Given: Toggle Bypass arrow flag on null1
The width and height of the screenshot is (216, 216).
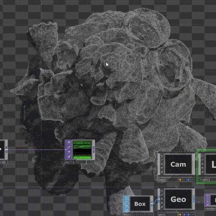Looking at the screenshot, I should coord(69,152).
